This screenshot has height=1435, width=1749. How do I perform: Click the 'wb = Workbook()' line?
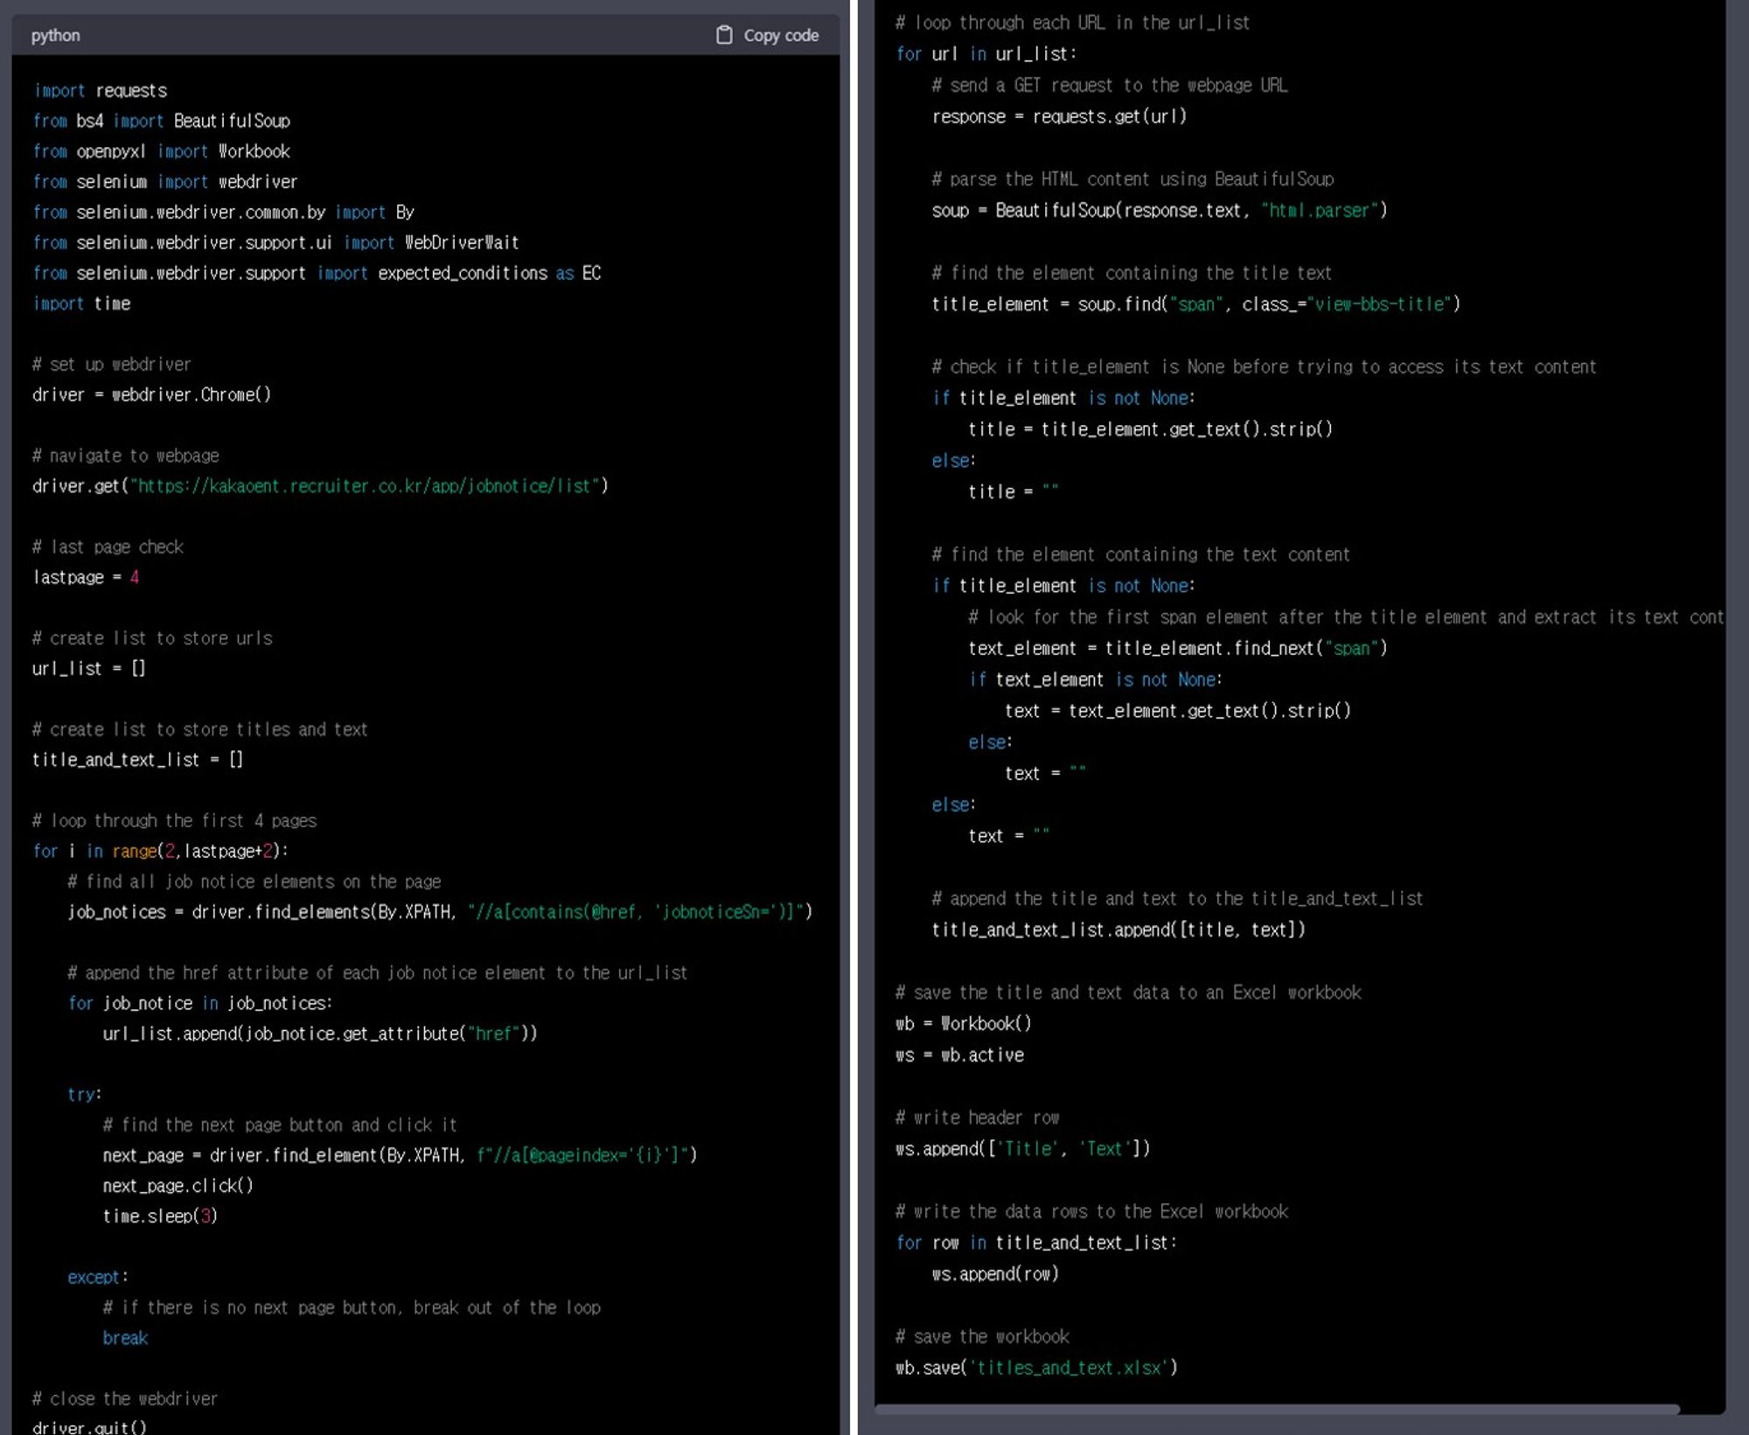click(x=963, y=1024)
